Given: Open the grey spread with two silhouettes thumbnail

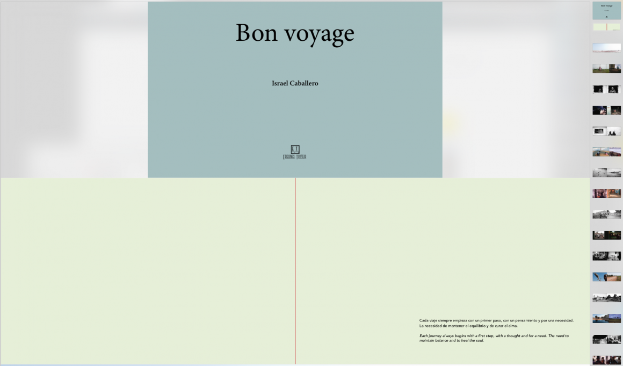Looking at the screenshot, I should 606,131.
